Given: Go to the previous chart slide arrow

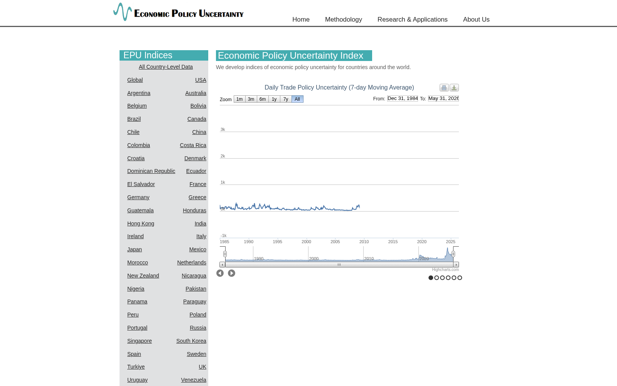Looking at the screenshot, I should (220, 273).
